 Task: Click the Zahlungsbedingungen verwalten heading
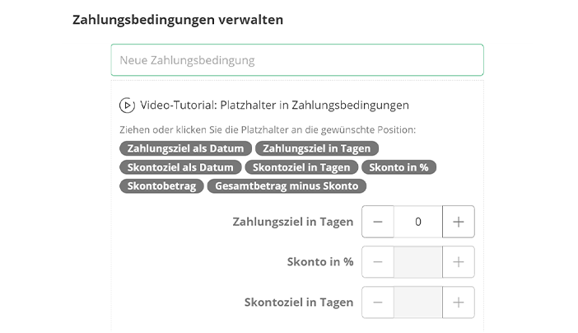[x=178, y=20]
